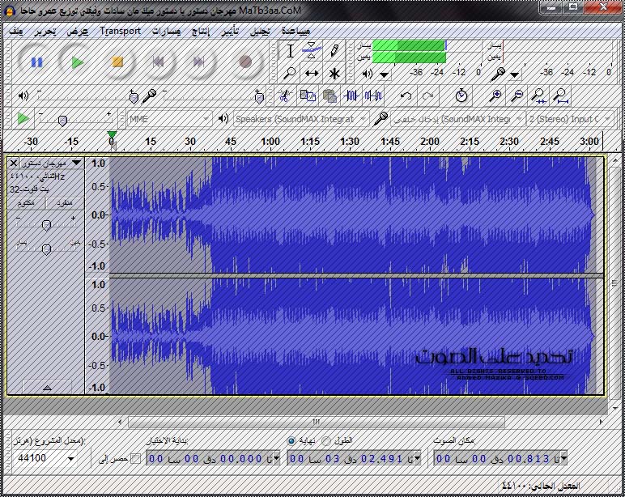Click the Undo arrow icon
This screenshot has height=497, width=625.
[406, 96]
